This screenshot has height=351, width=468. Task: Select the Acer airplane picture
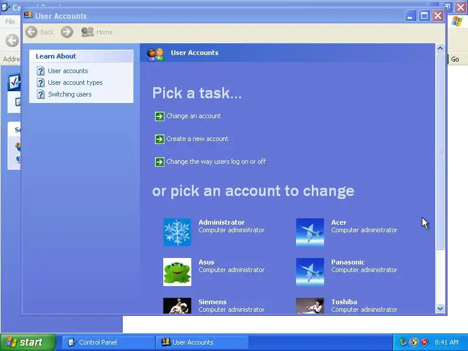click(x=310, y=232)
